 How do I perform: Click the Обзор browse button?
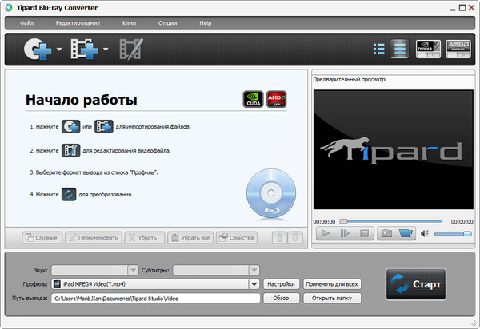click(280, 298)
